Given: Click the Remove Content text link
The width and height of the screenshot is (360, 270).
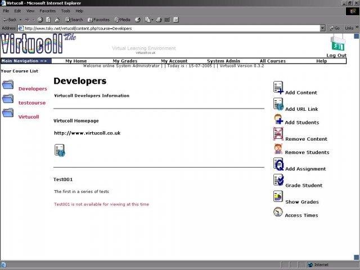Looking at the screenshot, I should [306, 139].
